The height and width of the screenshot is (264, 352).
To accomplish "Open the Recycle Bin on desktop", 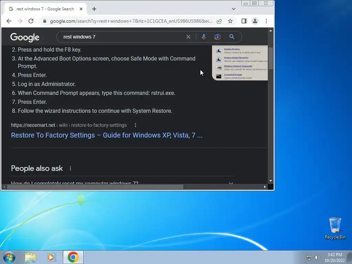I will [335, 228].
